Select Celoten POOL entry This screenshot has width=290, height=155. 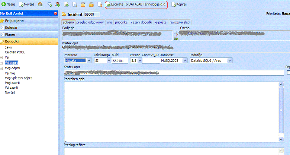tap(15, 52)
